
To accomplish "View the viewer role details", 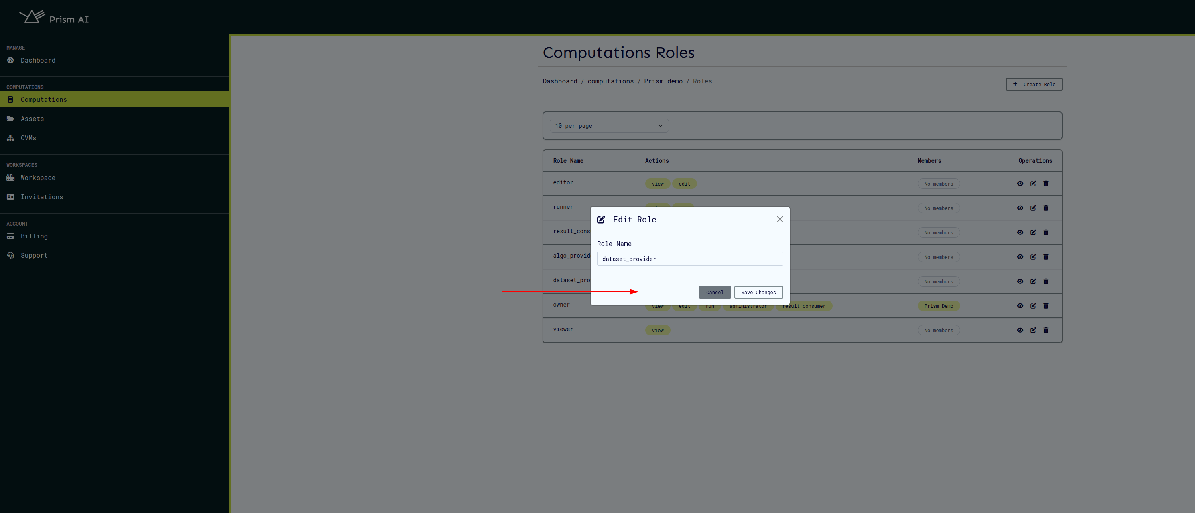I will (1020, 330).
